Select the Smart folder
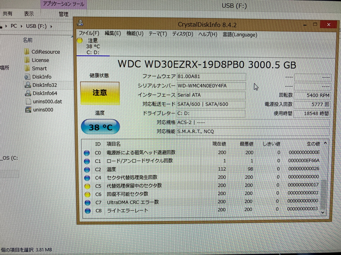The image size is (341, 255). [x=39, y=69]
